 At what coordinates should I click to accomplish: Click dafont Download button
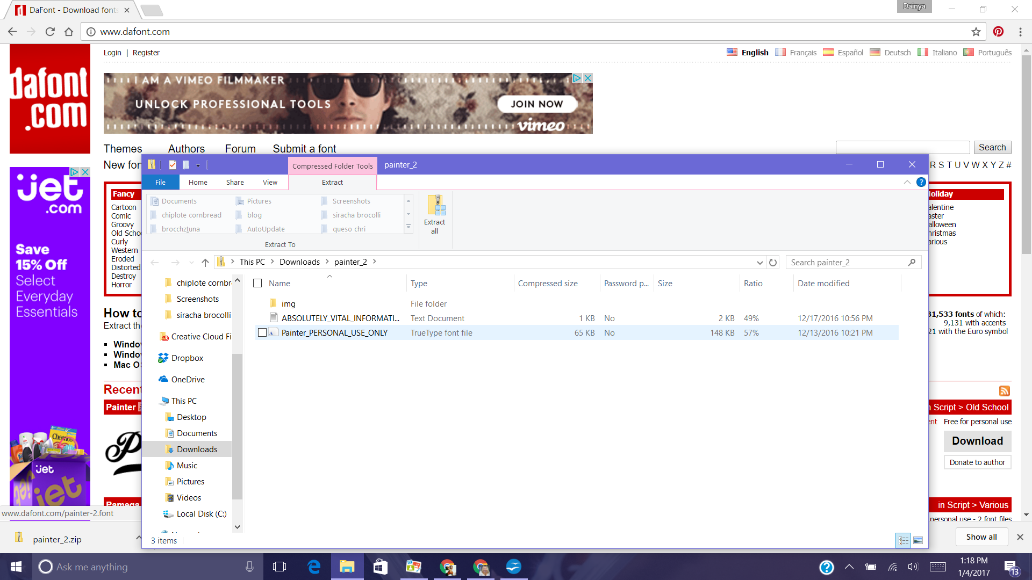pyautogui.click(x=977, y=441)
